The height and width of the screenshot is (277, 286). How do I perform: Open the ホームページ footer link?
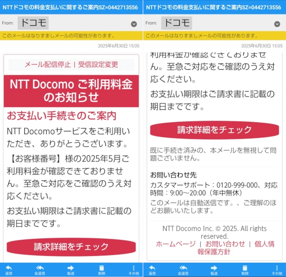pyautogui.click(x=175, y=244)
